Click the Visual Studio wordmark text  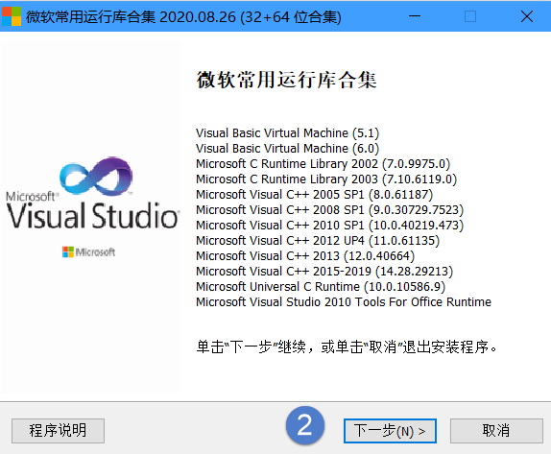[x=93, y=215]
